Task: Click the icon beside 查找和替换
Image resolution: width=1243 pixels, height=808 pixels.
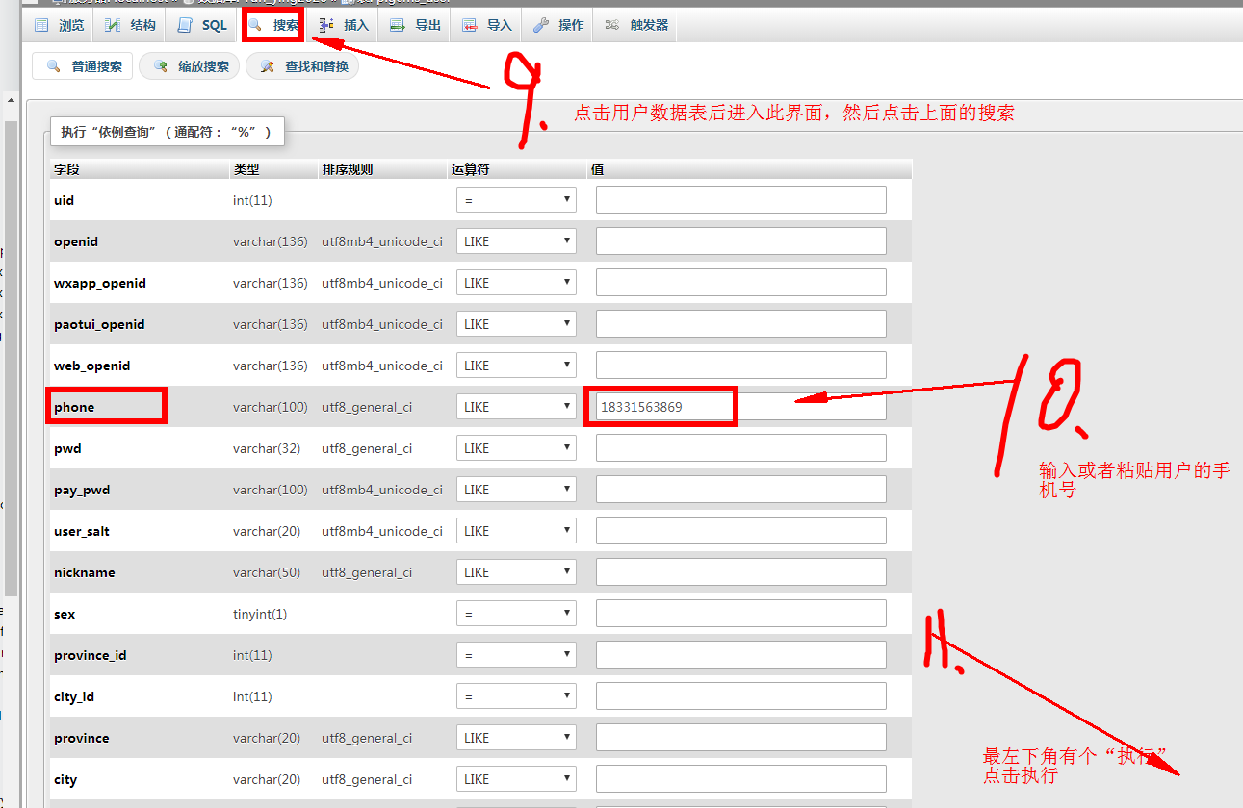Action: click(x=268, y=66)
